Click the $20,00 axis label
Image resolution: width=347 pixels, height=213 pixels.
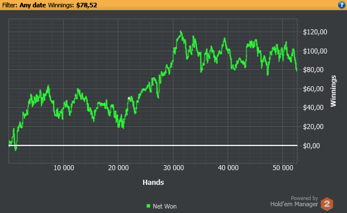tap(313, 127)
